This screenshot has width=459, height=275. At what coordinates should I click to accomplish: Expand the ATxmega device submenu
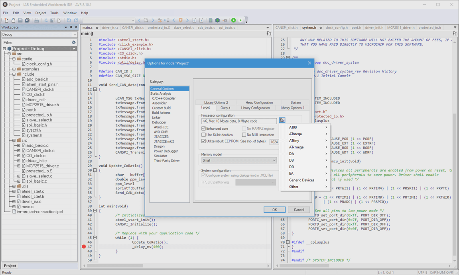pos(305,147)
